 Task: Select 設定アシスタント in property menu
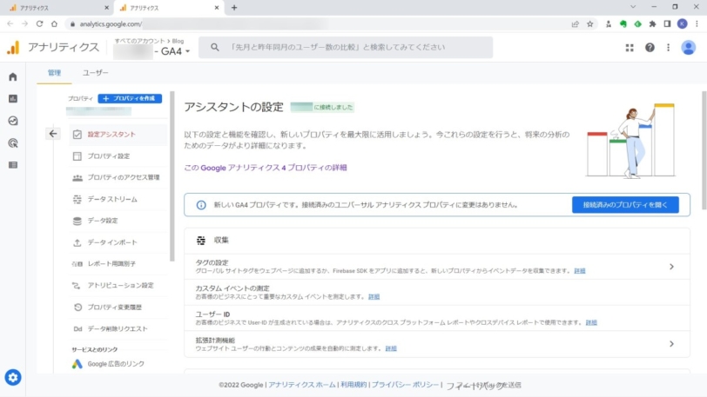[118, 134]
